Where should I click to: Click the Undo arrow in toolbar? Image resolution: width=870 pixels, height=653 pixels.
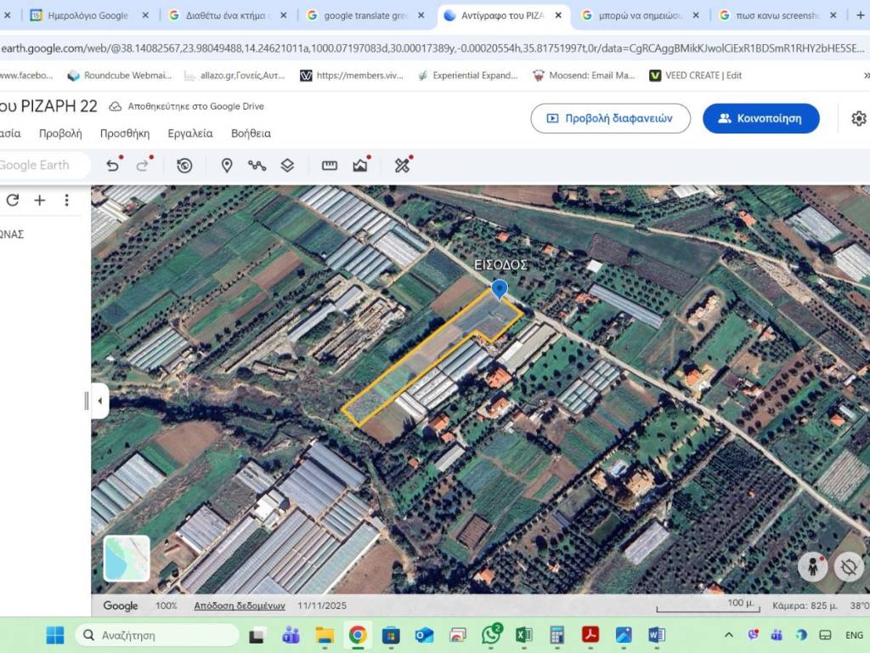pyautogui.click(x=112, y=165)
